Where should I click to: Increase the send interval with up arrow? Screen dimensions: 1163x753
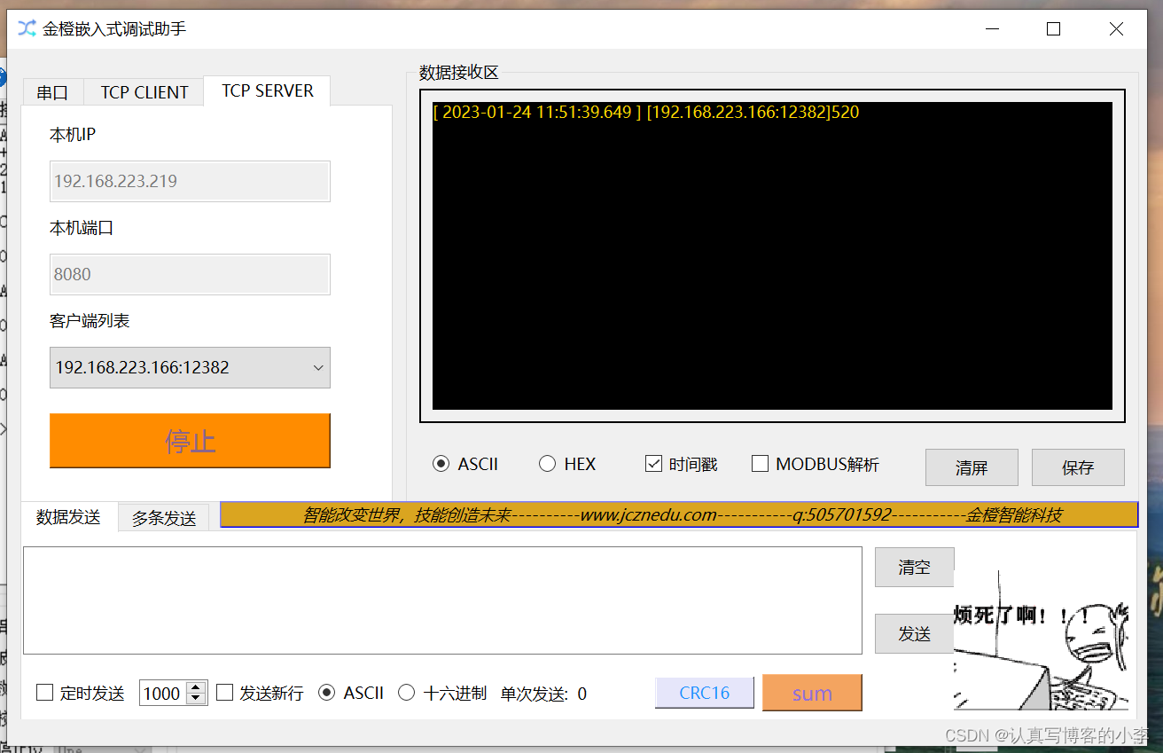pos(197,687)
